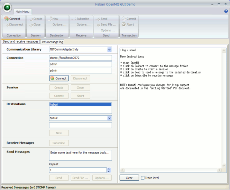Viewport: 230px width, 190px height.
Task: Click the empty new destination name field
Action: (x=81, y=125)
